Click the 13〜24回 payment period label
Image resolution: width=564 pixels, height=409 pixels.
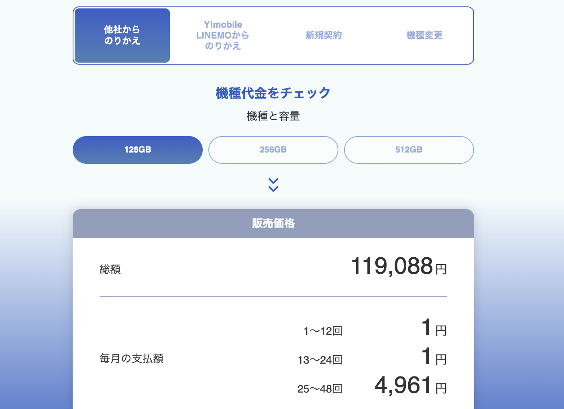(x=320, y=360)
